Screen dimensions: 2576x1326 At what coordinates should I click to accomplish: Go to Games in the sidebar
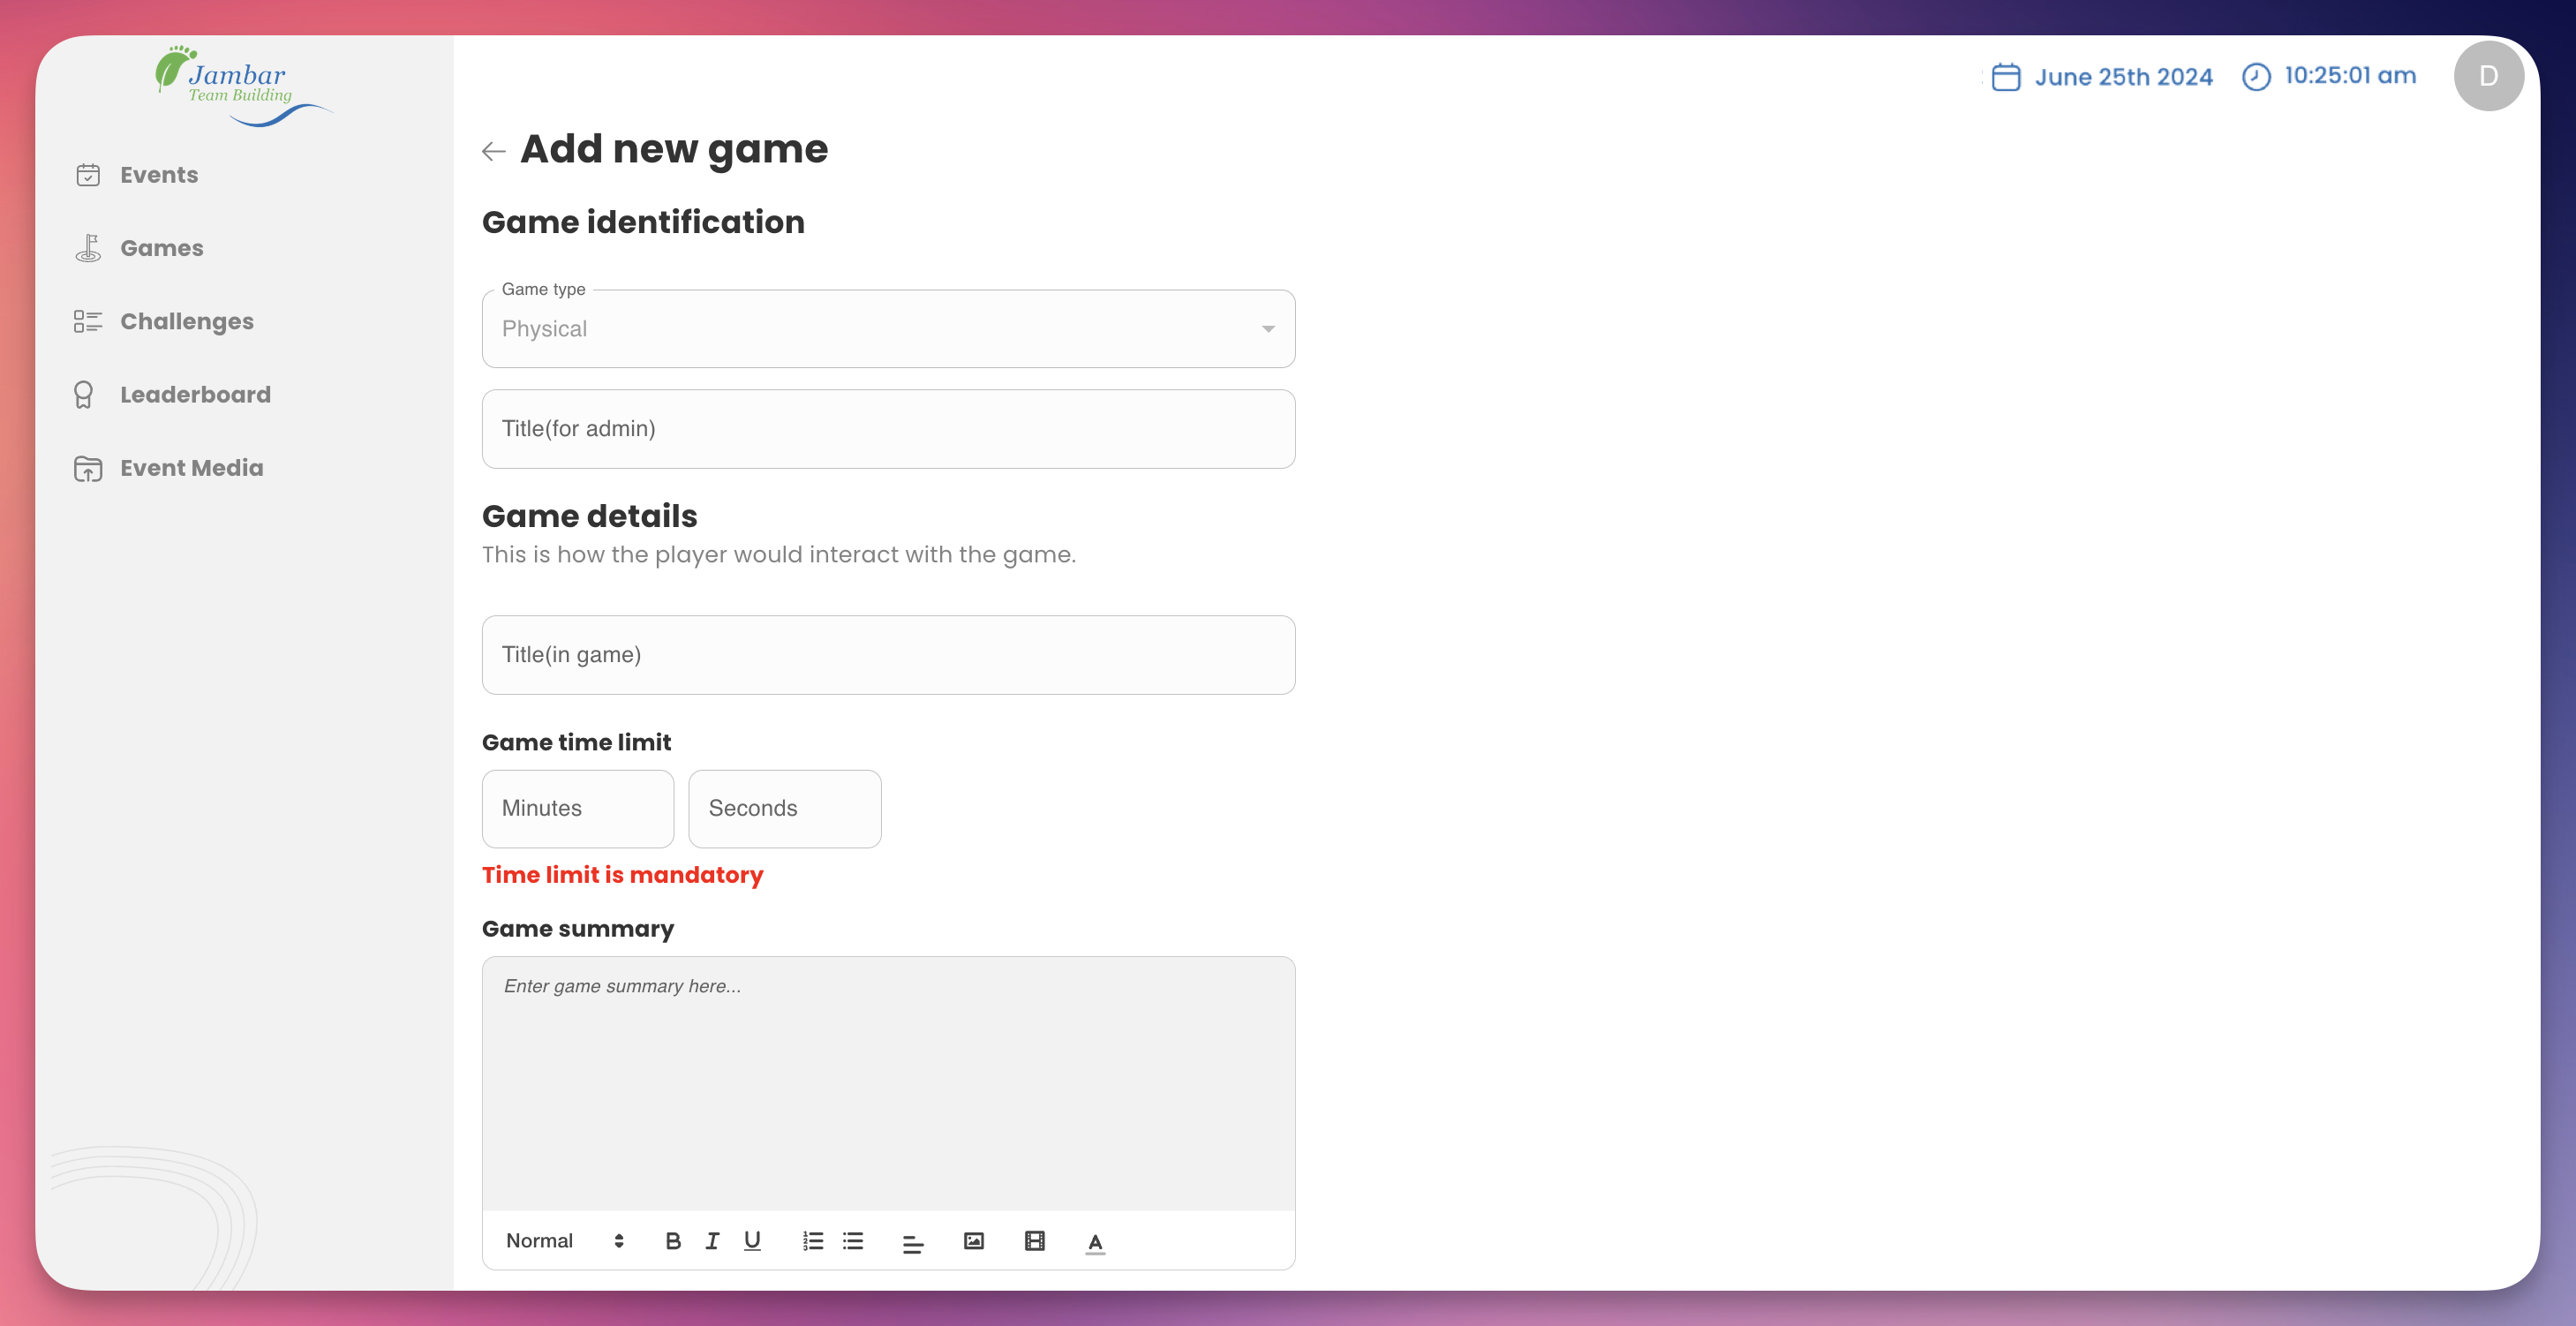[161, 248]
